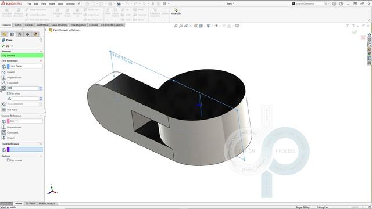
Task: Click the Front Plane first reference selection box
Action: pos(24,66)
